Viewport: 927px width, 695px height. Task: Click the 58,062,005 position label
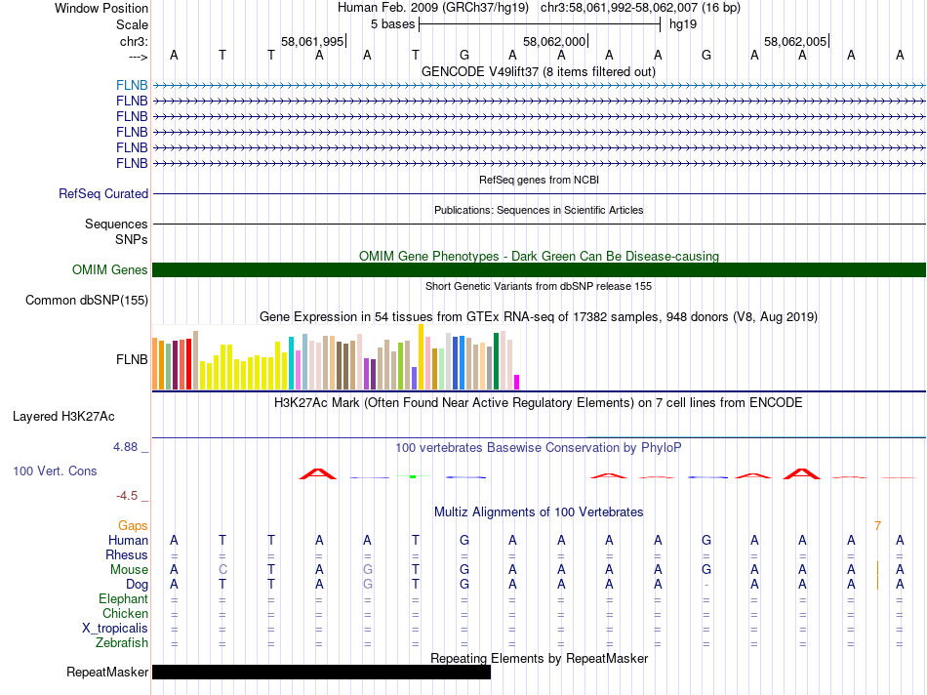(x=795, y=41)
